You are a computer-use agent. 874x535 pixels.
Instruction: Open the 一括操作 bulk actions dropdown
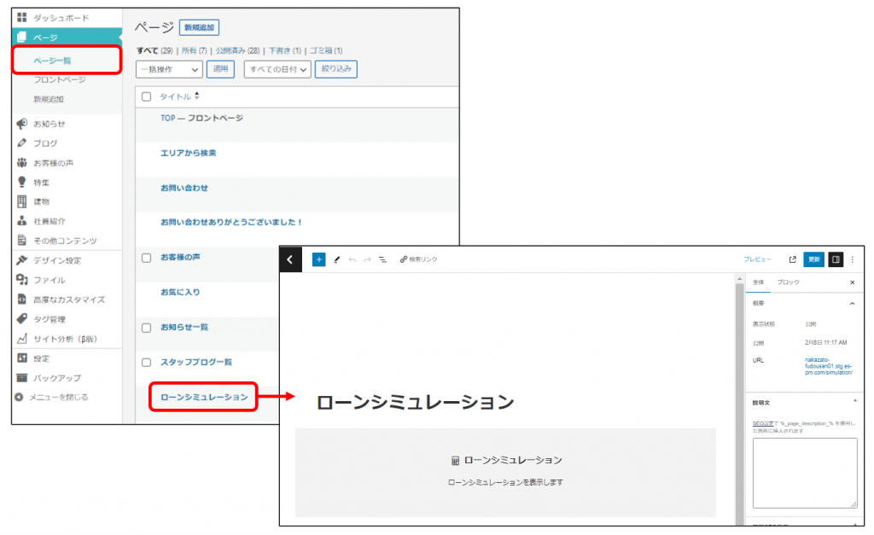[x=169, y=69]
